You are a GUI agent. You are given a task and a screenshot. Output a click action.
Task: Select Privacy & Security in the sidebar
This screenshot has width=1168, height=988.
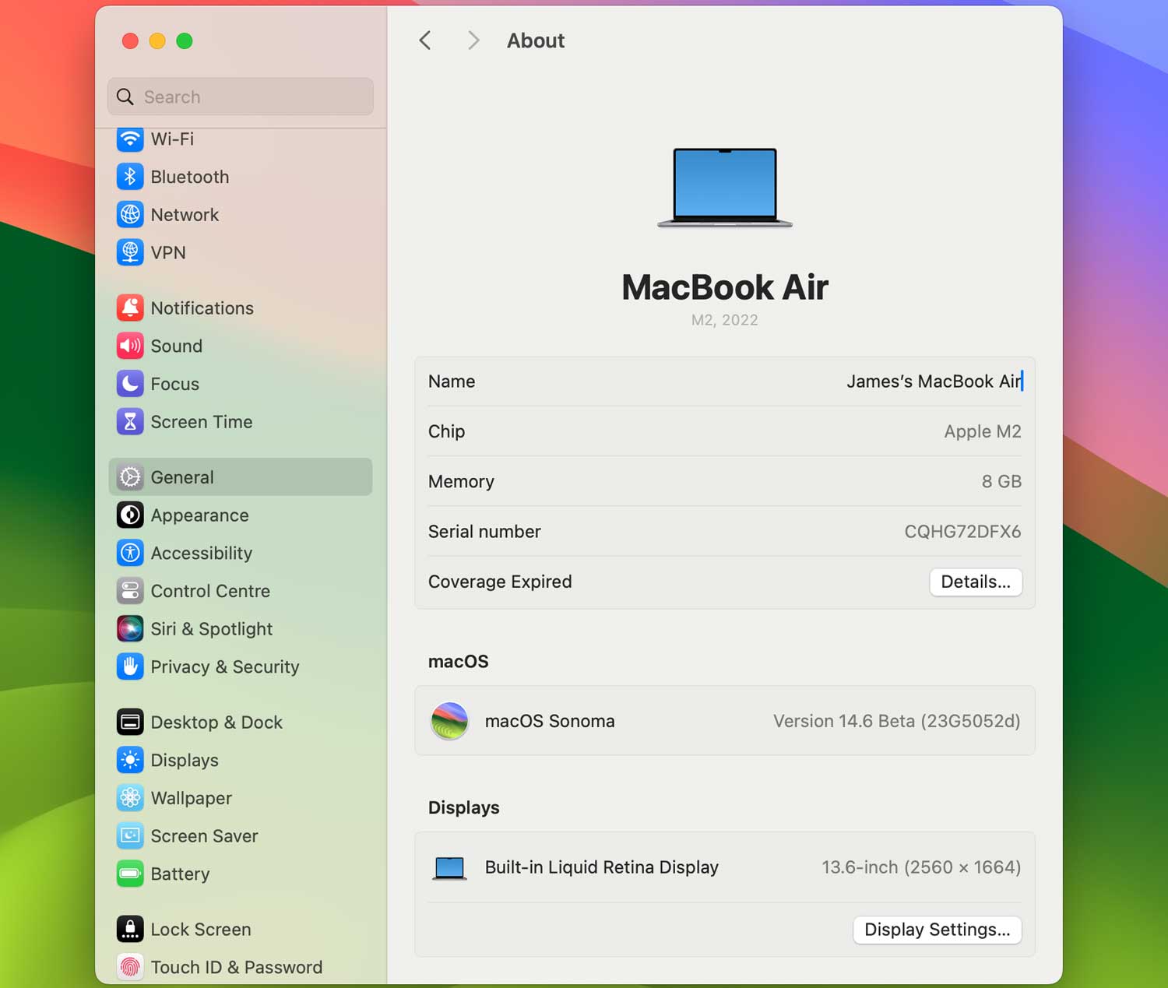[225, 667]
